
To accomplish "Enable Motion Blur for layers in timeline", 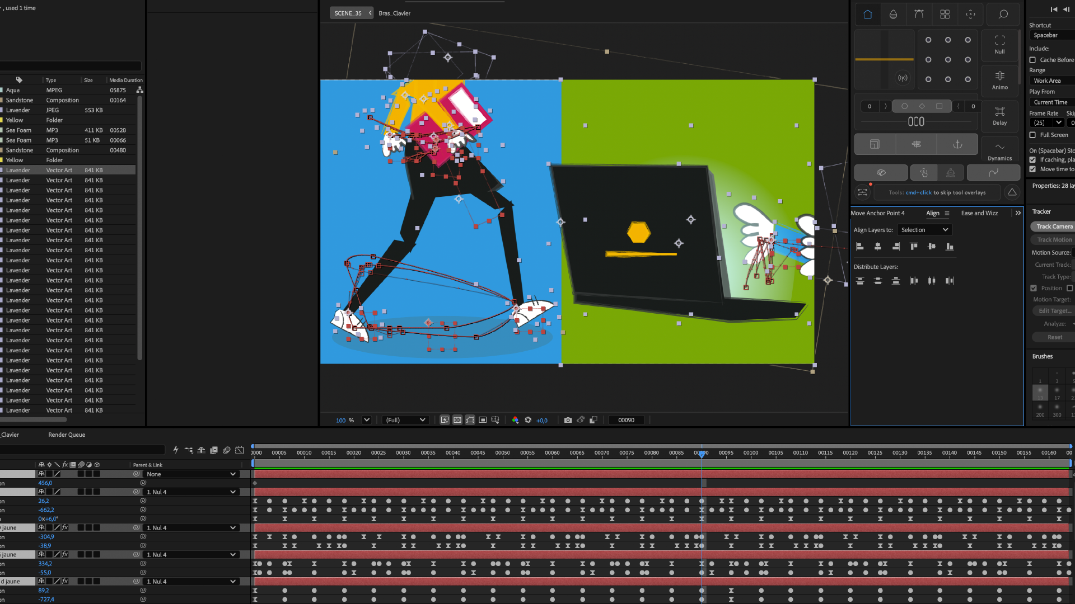I will (226, 450).
